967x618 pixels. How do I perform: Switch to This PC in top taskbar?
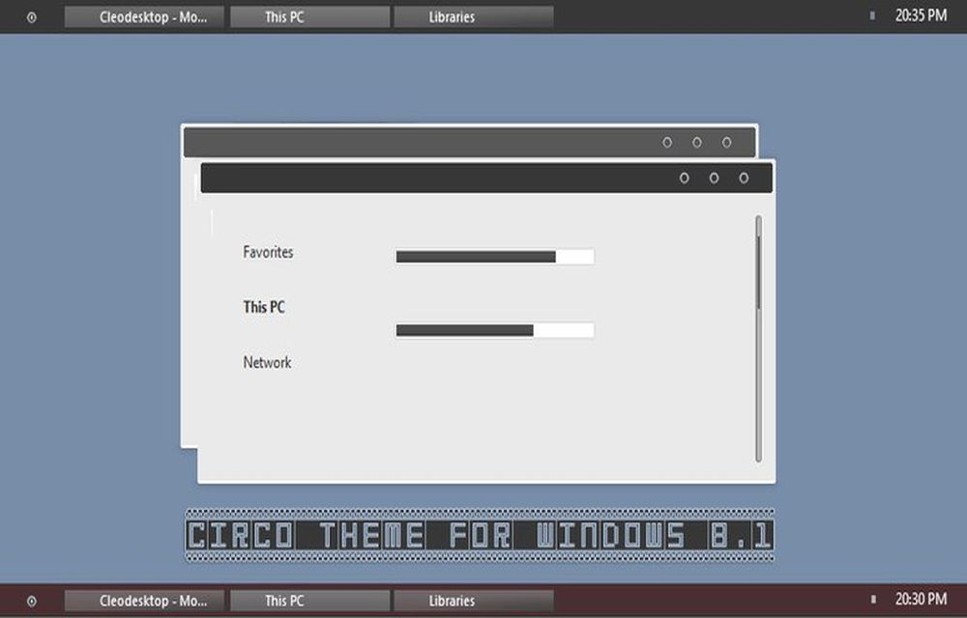tap(310, 17)
